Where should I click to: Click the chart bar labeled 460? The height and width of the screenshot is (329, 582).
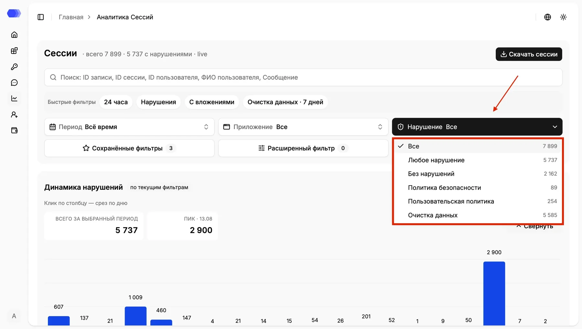(161, 323)
